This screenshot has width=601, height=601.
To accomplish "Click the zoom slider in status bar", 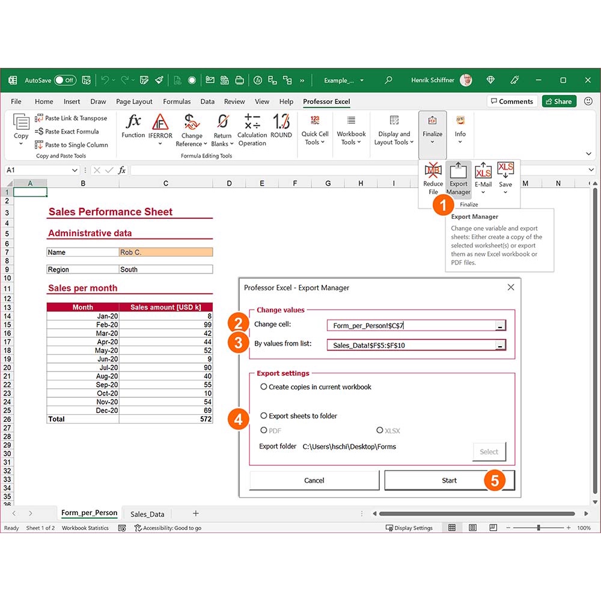I will [x=538, y=528].
